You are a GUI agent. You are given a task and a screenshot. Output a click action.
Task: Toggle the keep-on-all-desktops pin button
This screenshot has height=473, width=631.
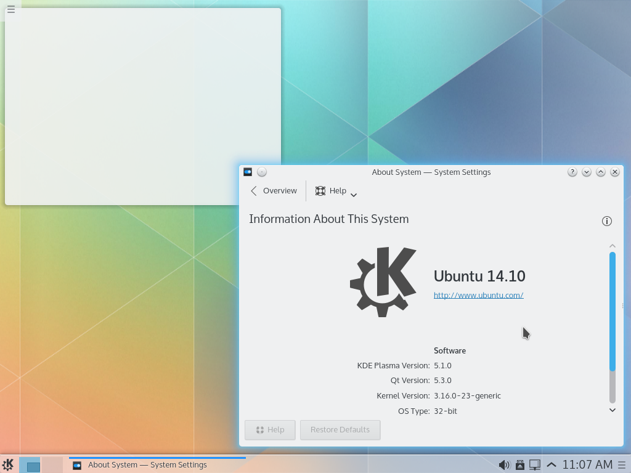pyautogui.click(x=262, y=172)
